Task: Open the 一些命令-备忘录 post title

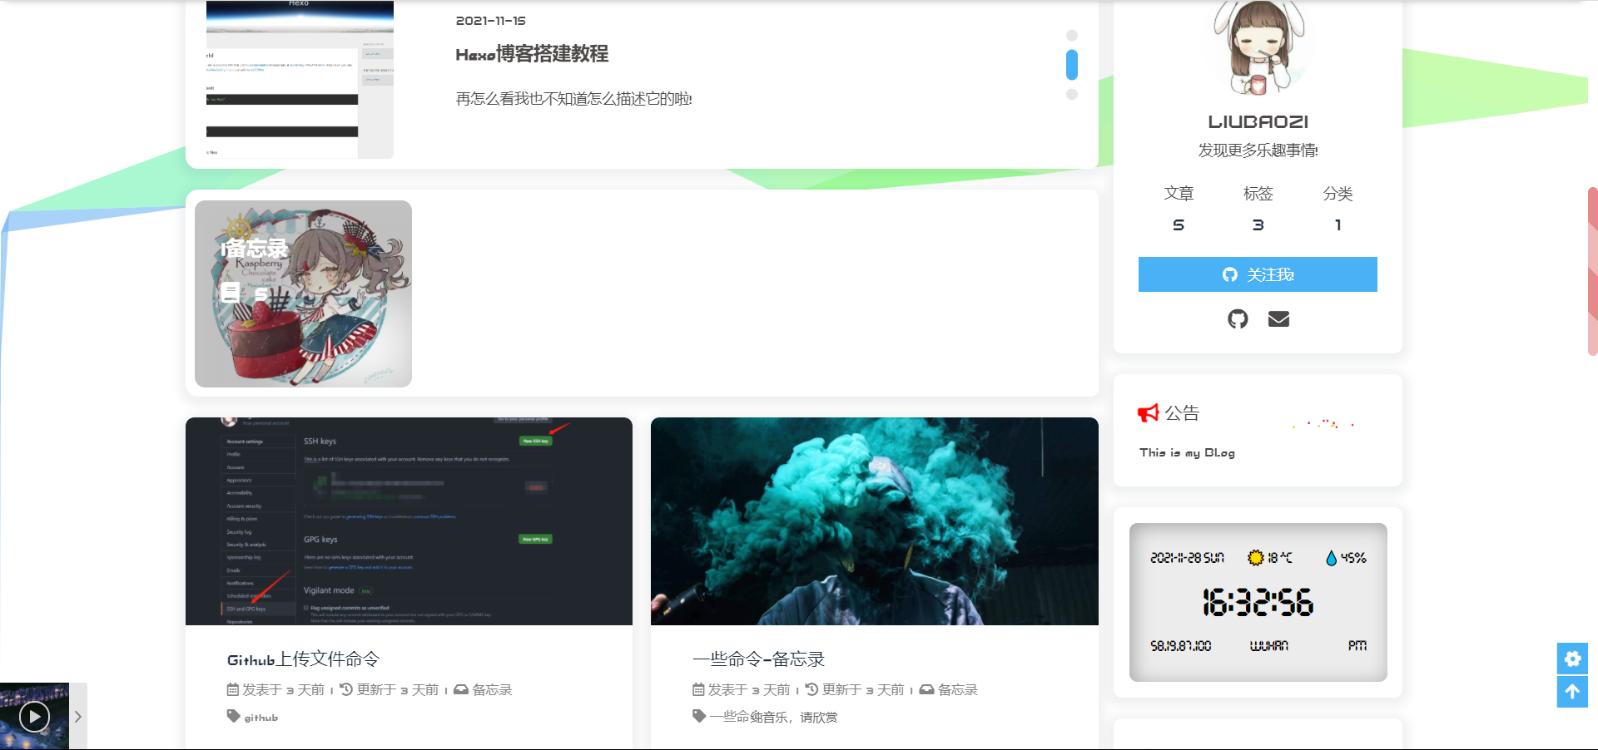Action: 758,659
